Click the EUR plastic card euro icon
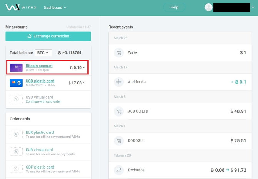 (16, 134)
